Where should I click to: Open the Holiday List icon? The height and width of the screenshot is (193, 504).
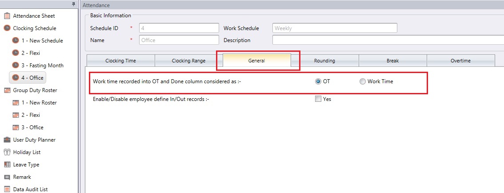tap(7, 152)
